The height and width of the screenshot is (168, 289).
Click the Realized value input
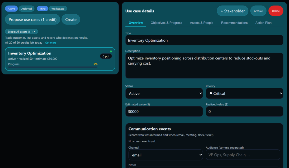pos(244,112)
